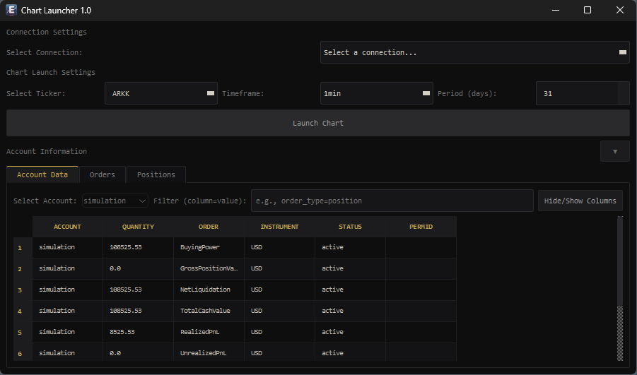Screen dimensions: 637x375
Task: Maximize the Chart Launcher window
Action: [x=588, y=10]
